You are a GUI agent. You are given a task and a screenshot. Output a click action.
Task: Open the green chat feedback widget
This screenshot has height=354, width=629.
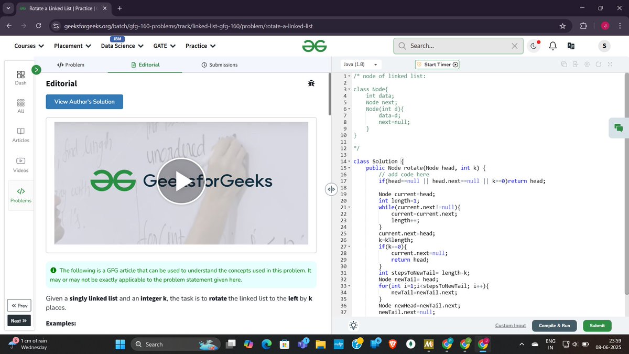[619, 127]
